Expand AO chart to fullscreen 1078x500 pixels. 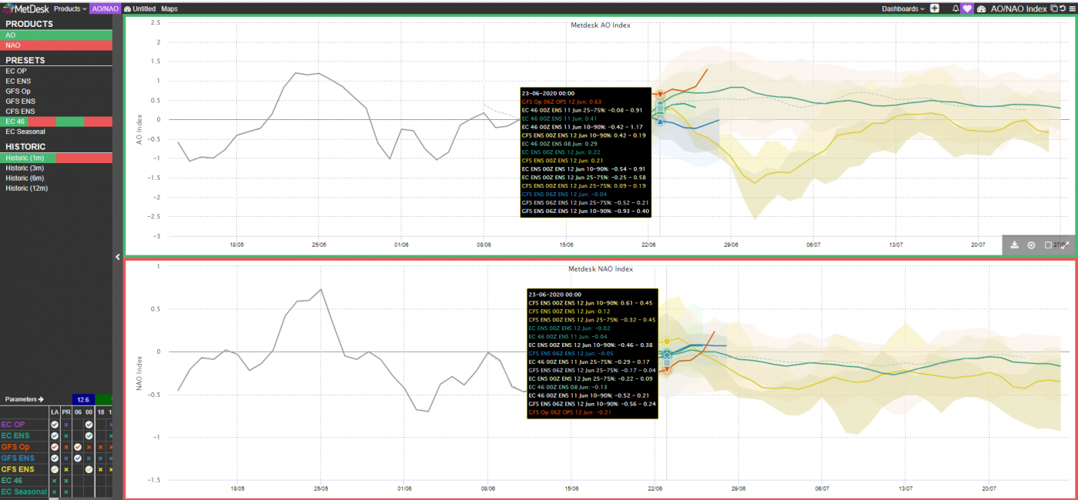pos(1065,245)
